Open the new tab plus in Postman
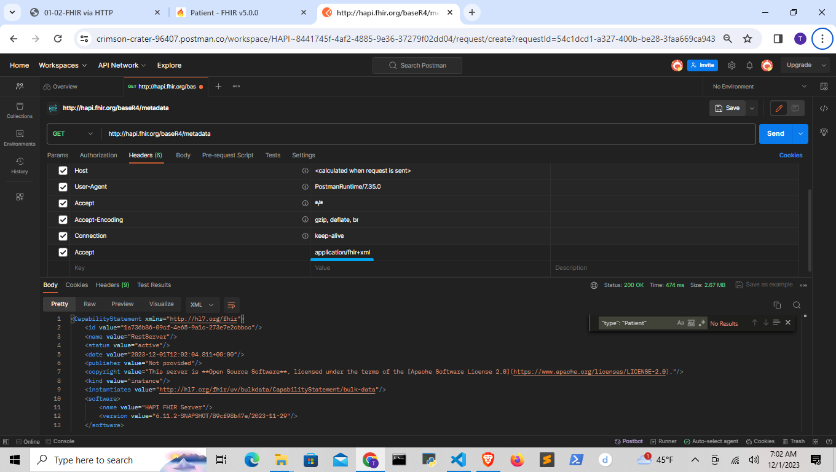Screen dimensions: 836x472 click(218, 87)
